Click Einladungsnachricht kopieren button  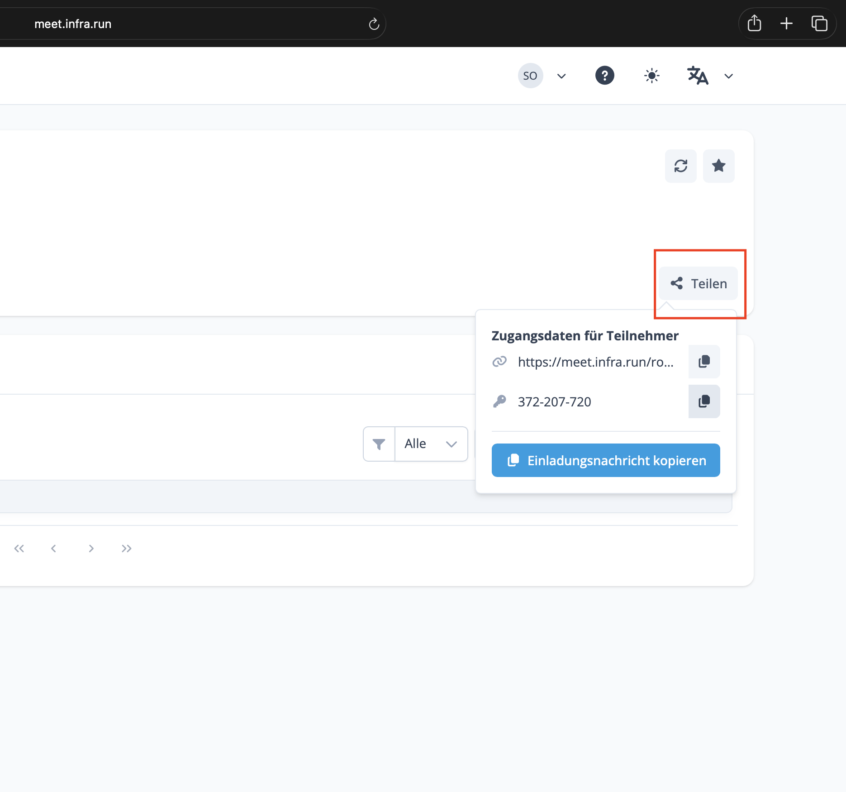pyautogui.click(x=605, y=460)
